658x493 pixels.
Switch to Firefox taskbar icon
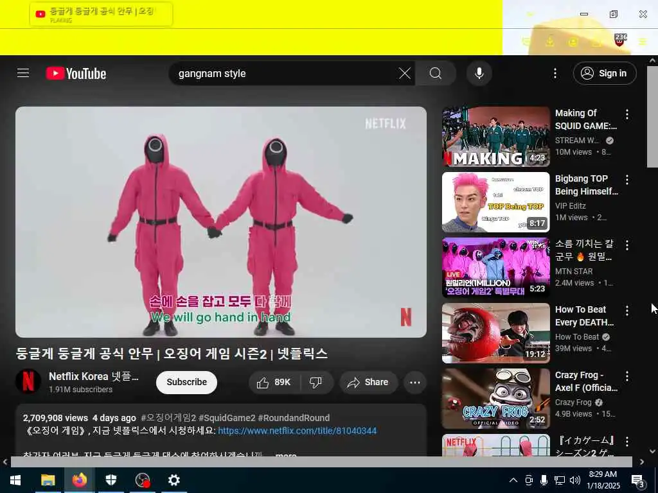coord(79,480)
